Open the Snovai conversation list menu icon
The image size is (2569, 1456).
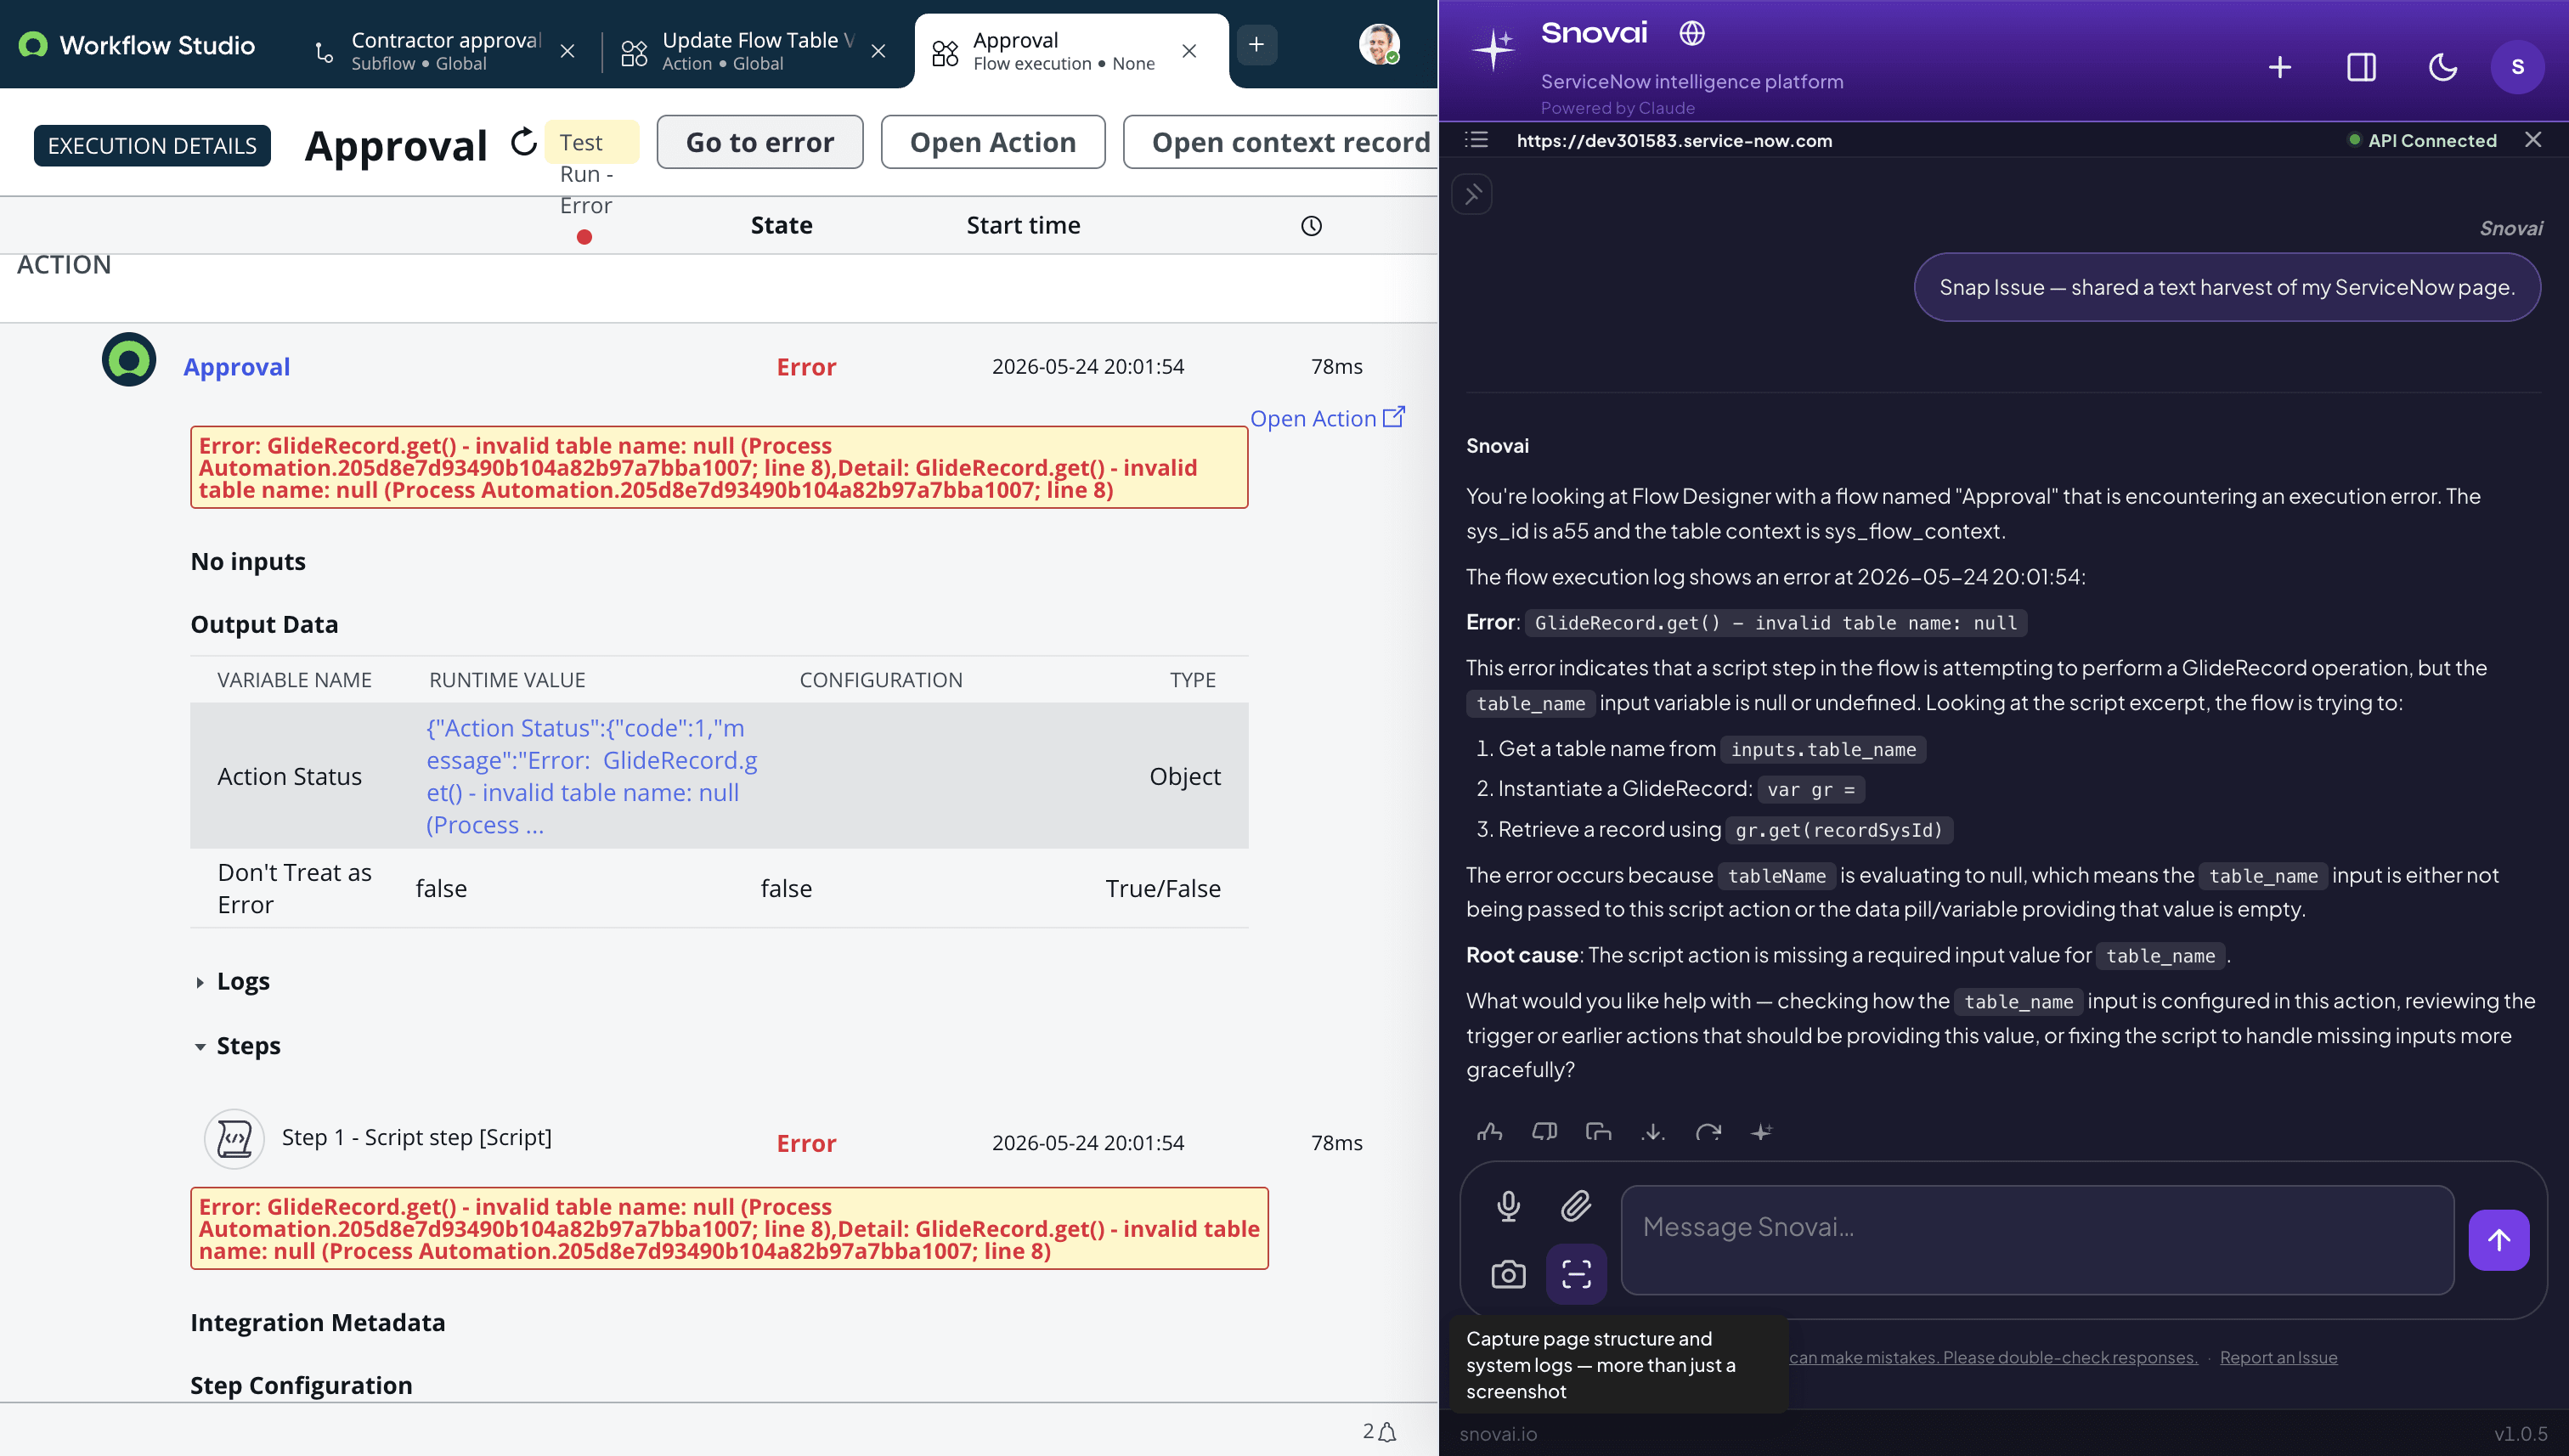click(1477, 140)
